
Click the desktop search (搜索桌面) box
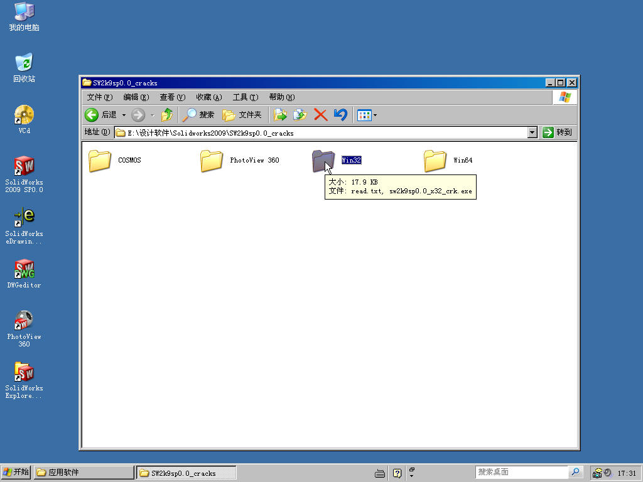[522, 472]
